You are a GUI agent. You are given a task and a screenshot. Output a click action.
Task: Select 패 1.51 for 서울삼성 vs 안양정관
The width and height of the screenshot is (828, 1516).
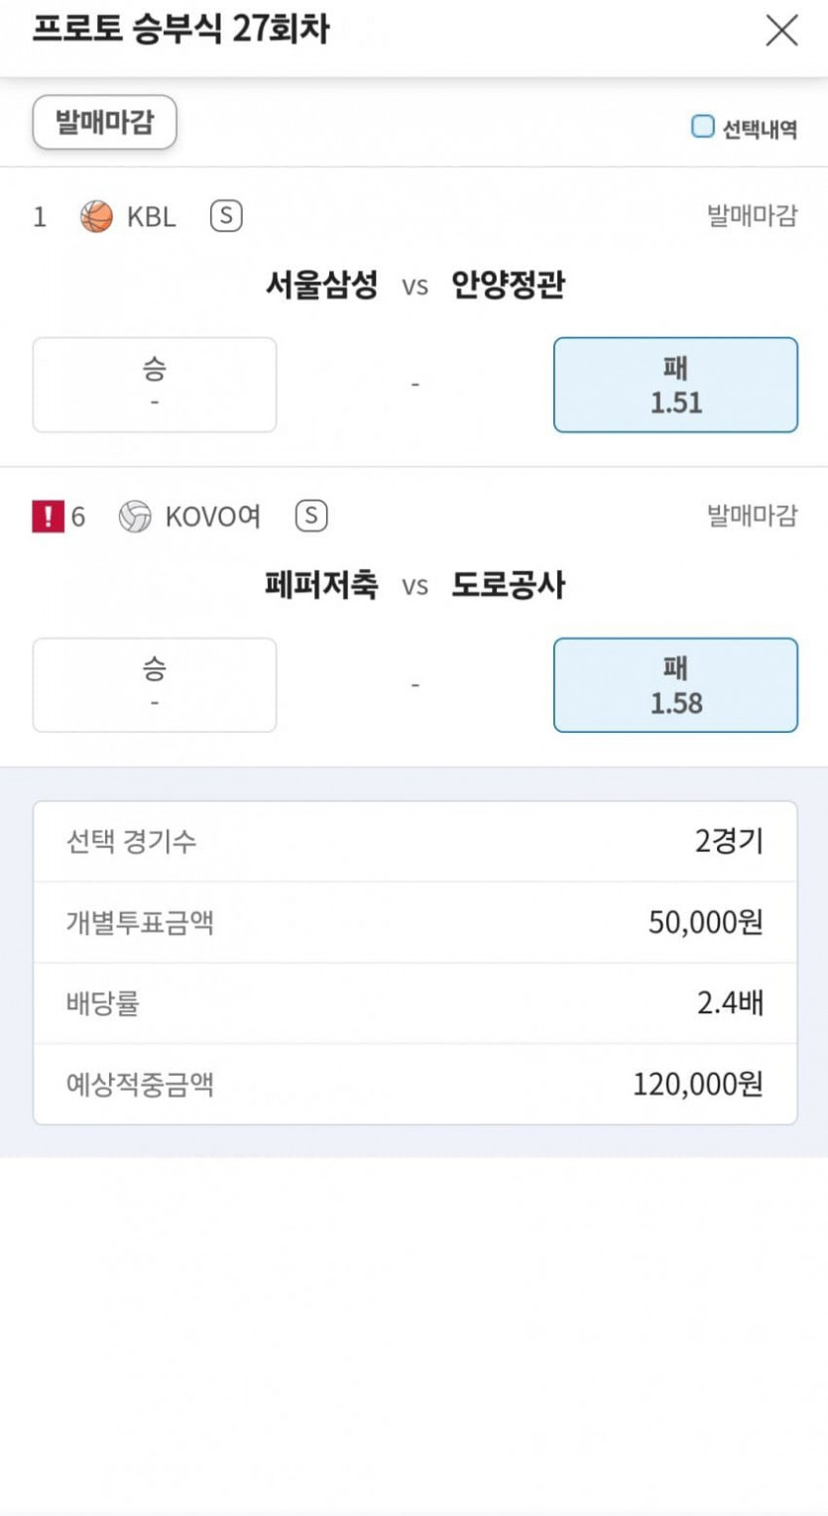coord(675,385)
